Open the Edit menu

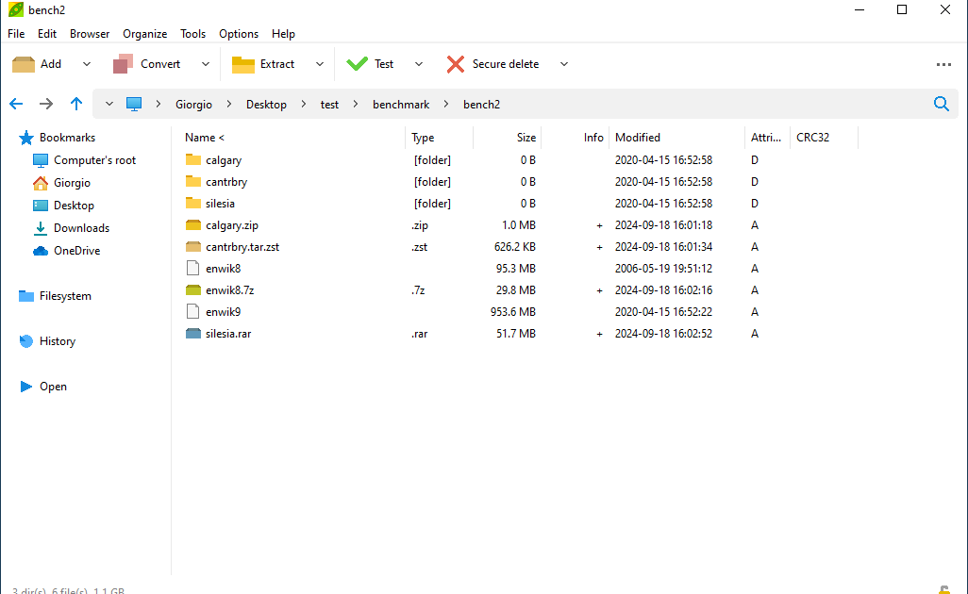[x=47, y=34]
